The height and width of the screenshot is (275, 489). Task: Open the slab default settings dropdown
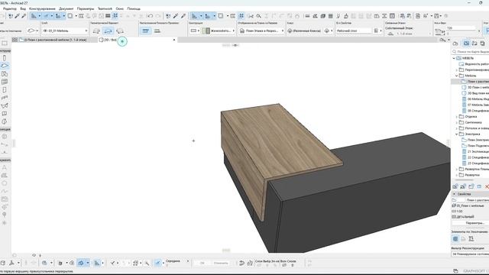[x=31, y=31]
